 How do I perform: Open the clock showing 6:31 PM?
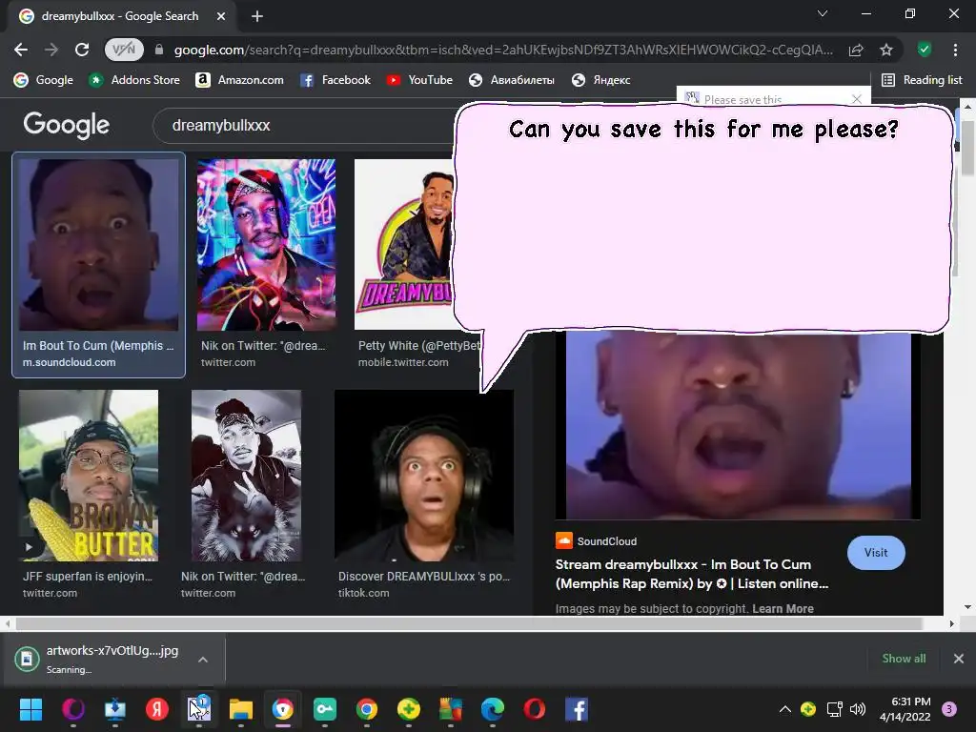pos(905,709)
